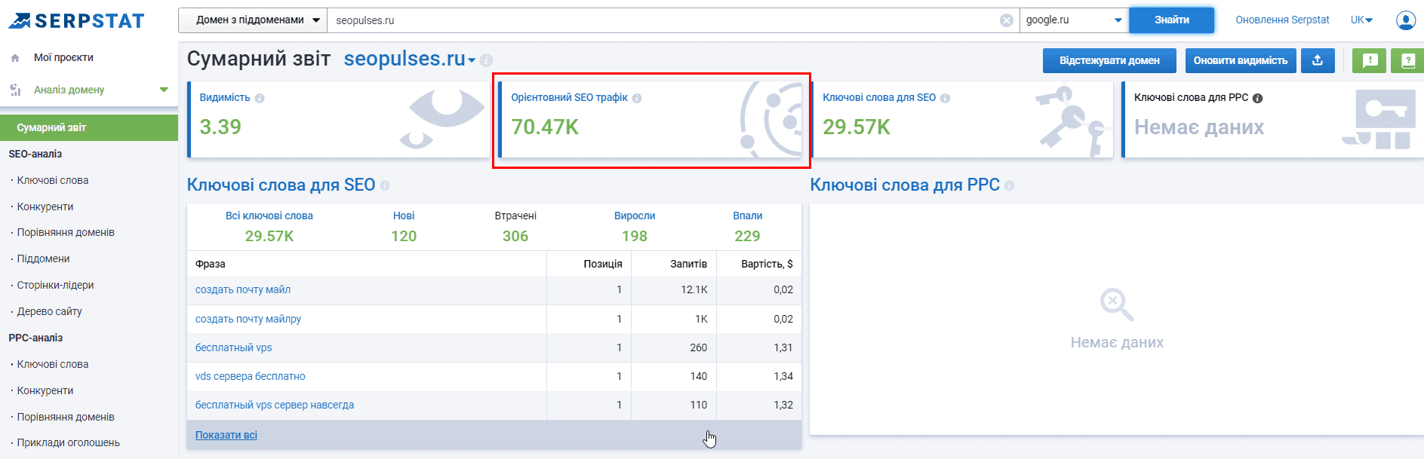
Task: Click Показати всі link
Action: pos(226,435)
